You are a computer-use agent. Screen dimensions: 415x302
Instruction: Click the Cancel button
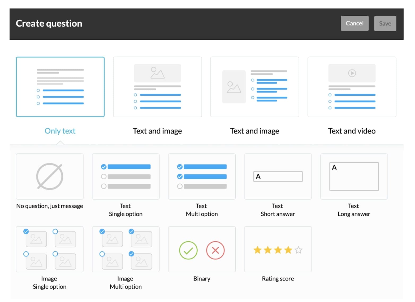click(x=355, y=23)
